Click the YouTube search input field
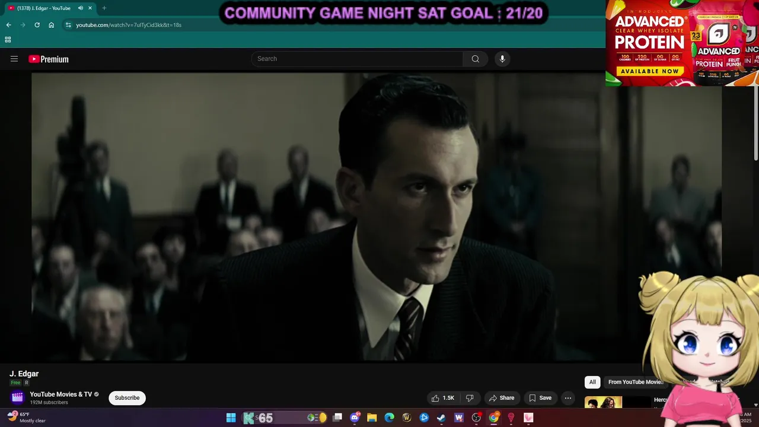Viewport: 759px width, 427px height. point(358,59)
